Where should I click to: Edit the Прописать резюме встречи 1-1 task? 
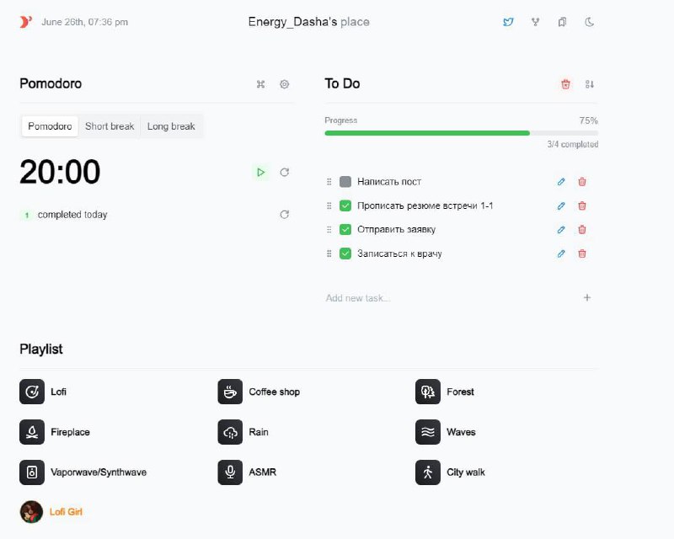[561, 205]
